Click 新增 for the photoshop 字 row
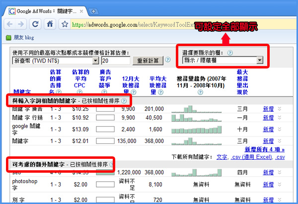The width and height of the screenshot is (298, 204). (268, 185)
